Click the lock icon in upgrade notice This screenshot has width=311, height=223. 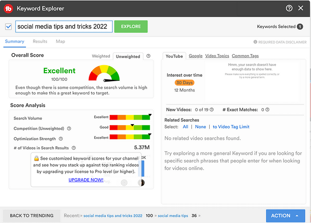click(36, 158)
